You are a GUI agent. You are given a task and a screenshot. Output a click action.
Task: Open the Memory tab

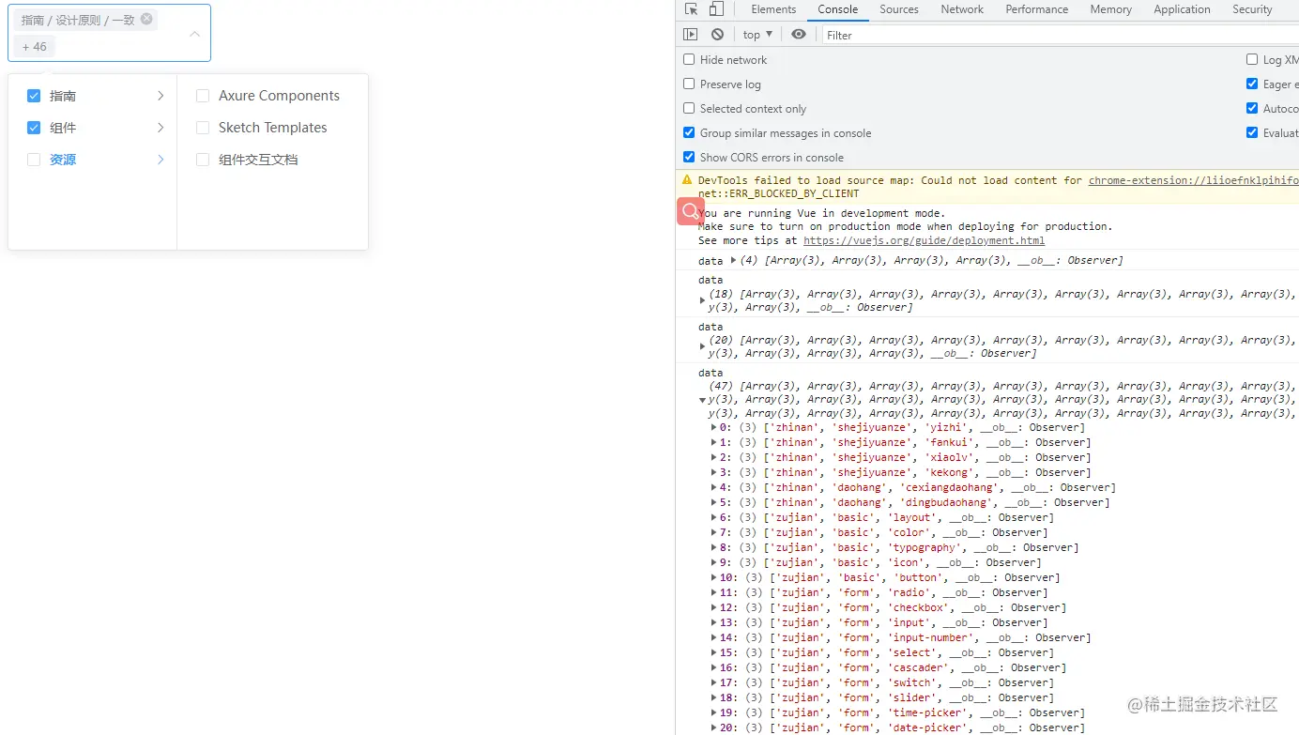[x=1110, y=9]
